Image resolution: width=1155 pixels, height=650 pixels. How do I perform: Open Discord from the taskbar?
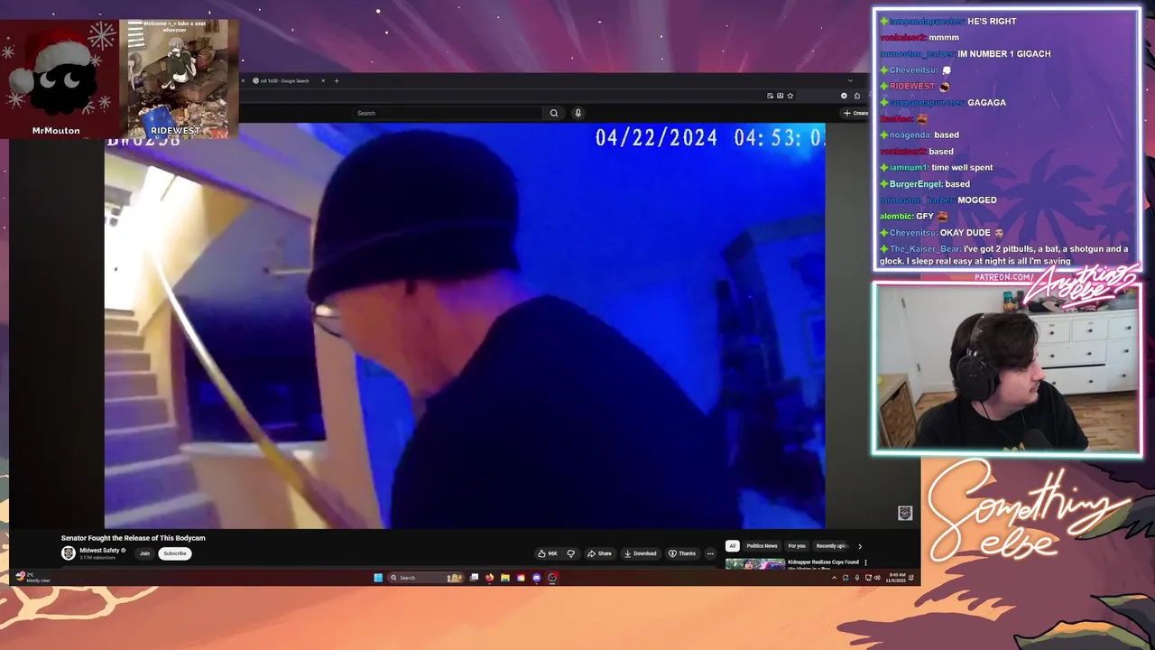click(536, 578)
